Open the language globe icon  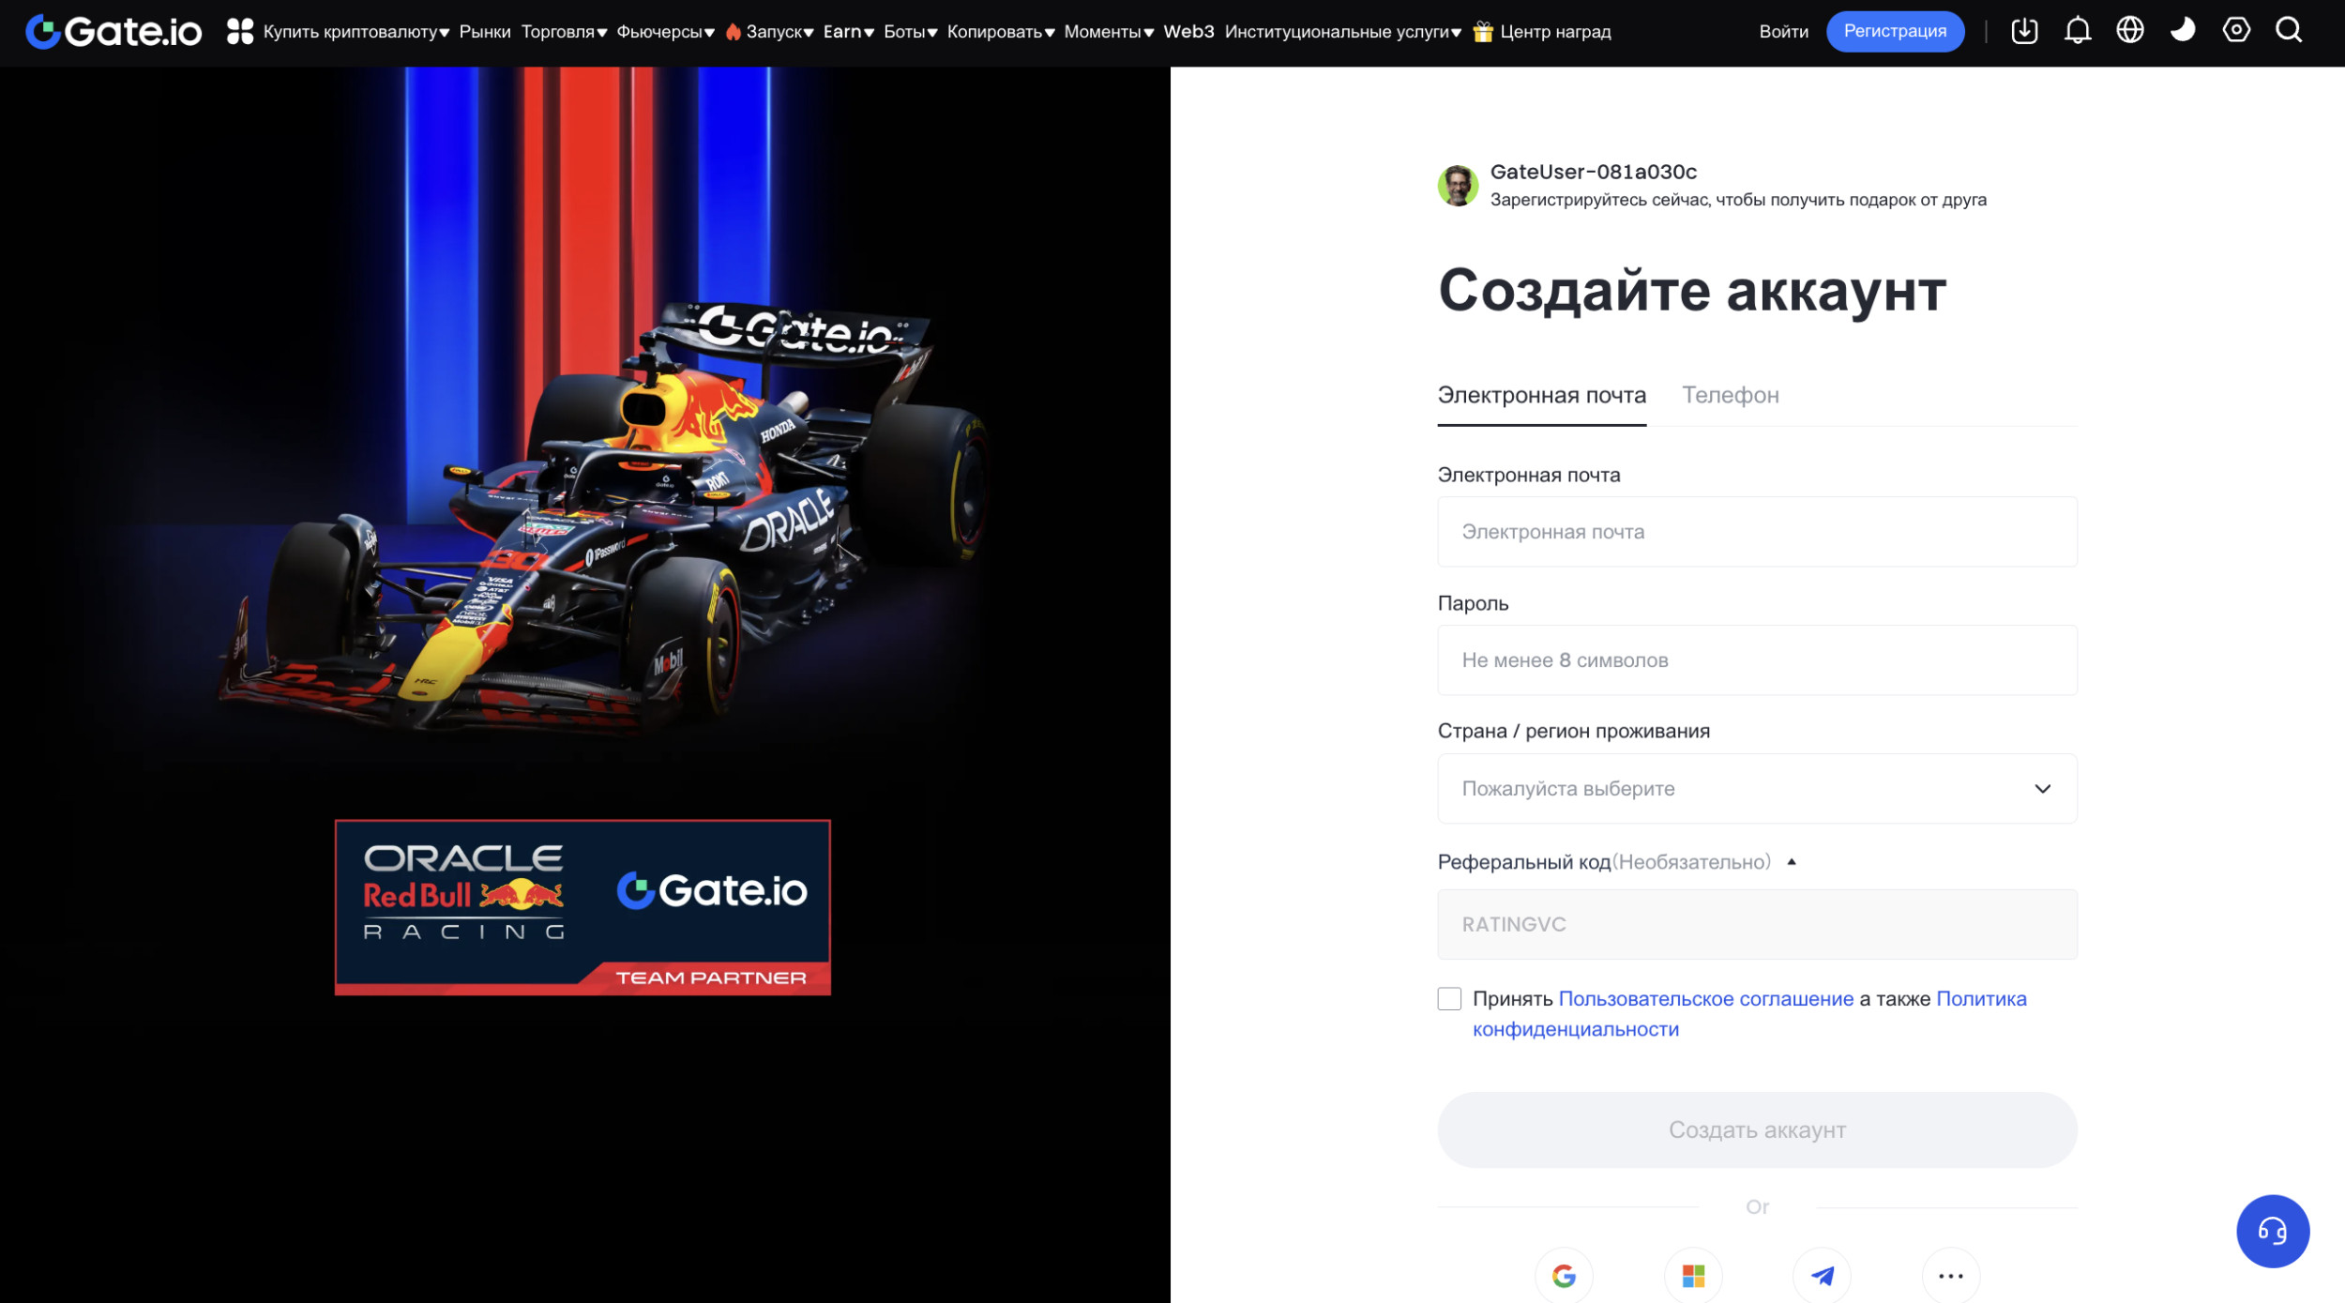(x=2129, y=31)
